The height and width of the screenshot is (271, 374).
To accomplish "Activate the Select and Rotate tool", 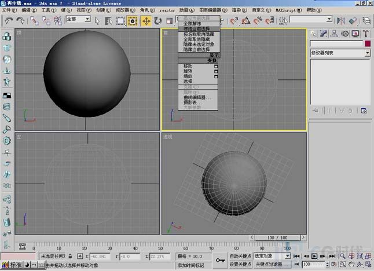I will (157, 21).
